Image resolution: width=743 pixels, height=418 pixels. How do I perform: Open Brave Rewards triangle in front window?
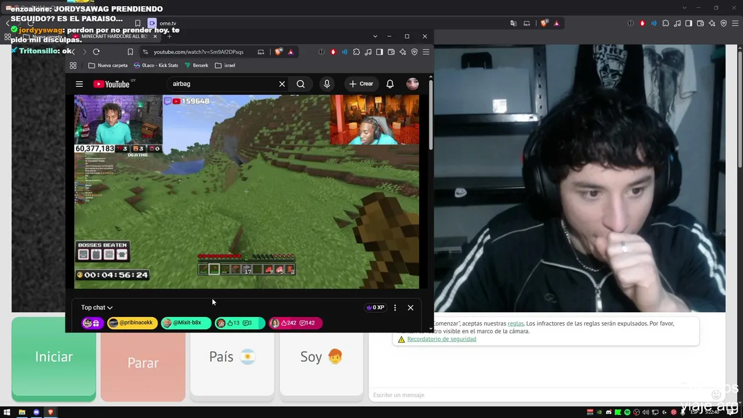pyautogui.click(x=291, y=52)
